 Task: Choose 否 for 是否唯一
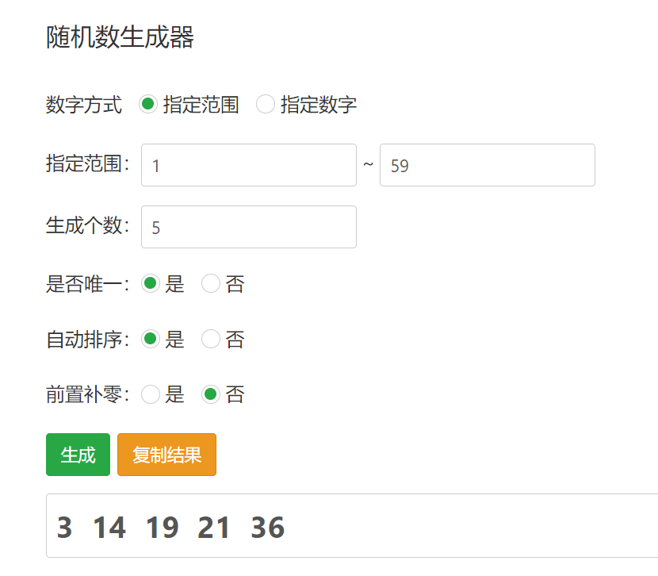pyautogui.click(x=211, y=283)
